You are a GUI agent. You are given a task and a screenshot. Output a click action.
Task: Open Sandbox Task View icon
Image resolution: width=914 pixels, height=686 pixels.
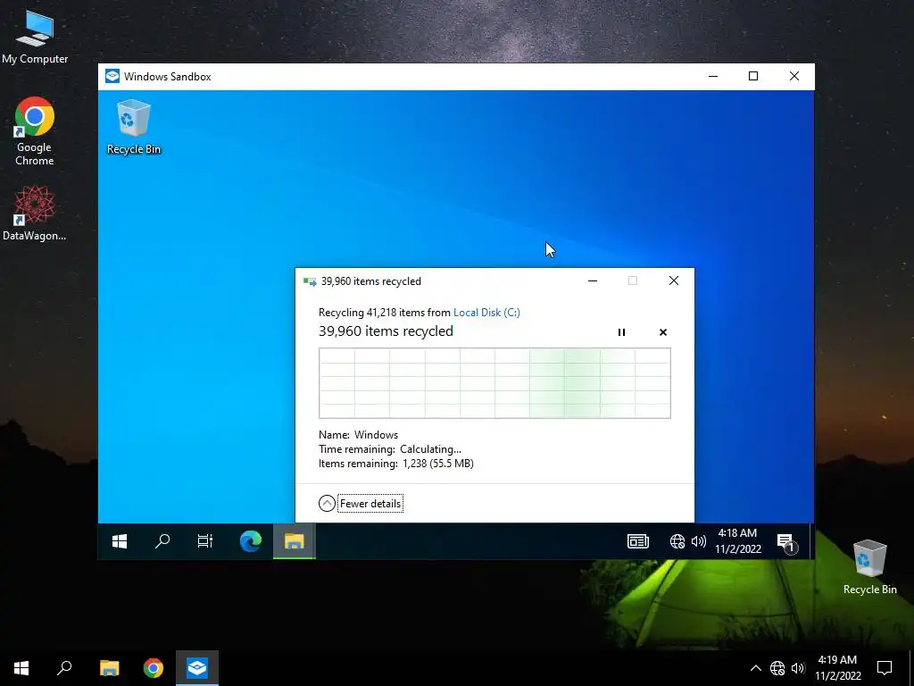(x=204, y=541)
